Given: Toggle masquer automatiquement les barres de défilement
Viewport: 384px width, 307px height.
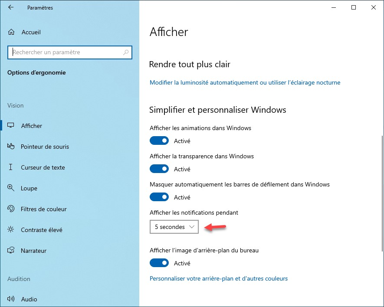Looking at the screenshot, I should pyautogui.click(x=159, y=197).
